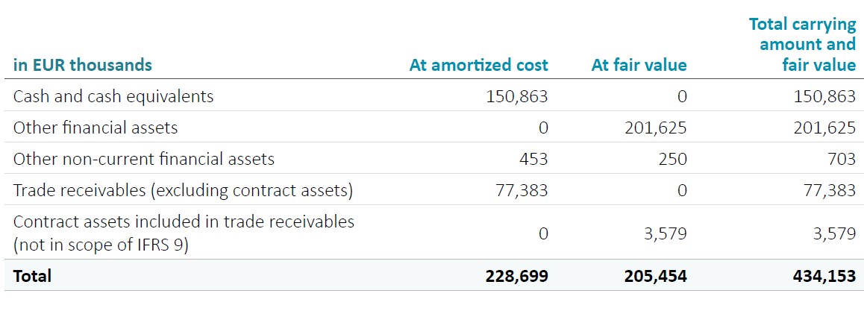Select the "Trade receivables (excluding contract assets)" label
This screenshot has height=311, width=864.
point(183,190)
